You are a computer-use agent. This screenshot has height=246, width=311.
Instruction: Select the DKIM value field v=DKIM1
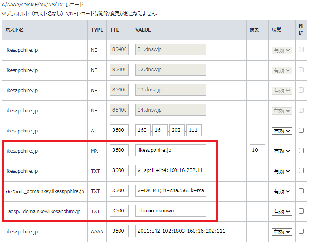[171, 191]
